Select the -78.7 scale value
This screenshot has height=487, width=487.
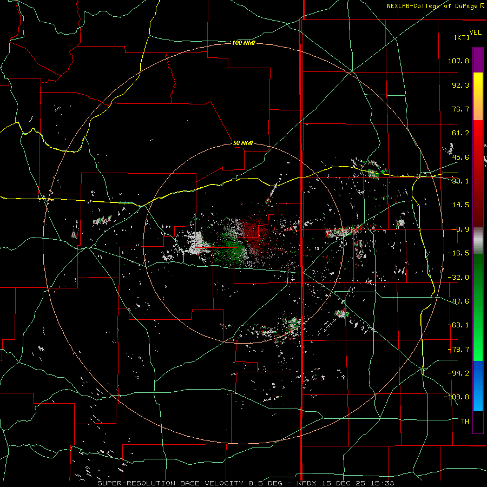click(458, 350)
